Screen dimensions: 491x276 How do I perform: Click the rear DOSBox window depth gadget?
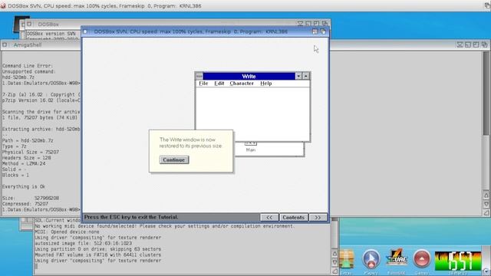pos(325,24)
